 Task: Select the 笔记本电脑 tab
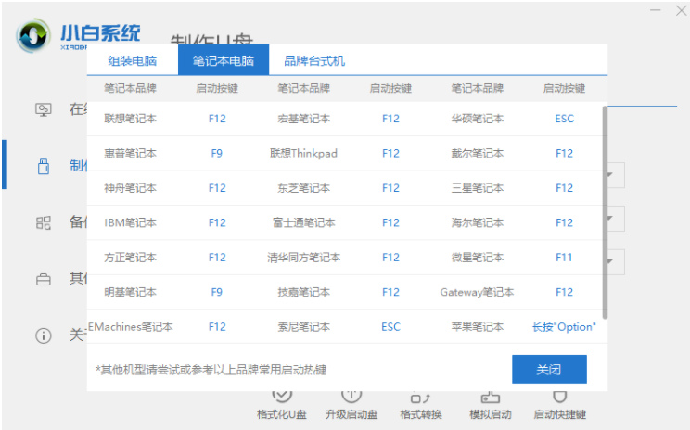point(224,60)
